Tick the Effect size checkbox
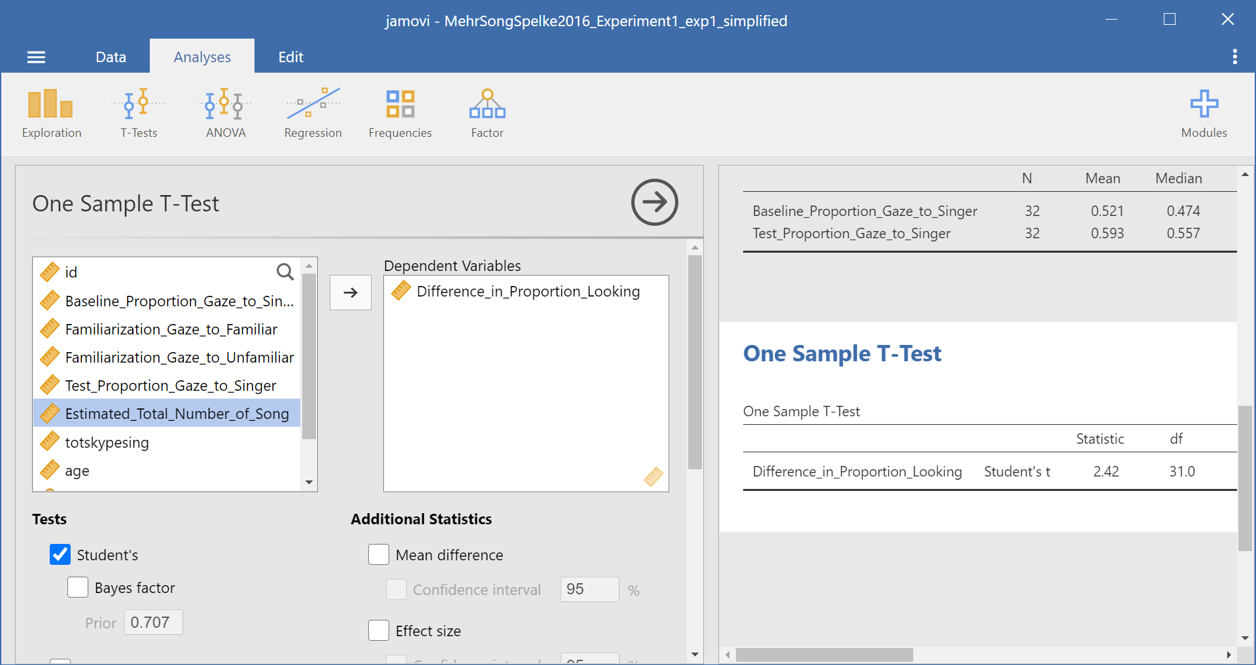 tap(379, 630)
